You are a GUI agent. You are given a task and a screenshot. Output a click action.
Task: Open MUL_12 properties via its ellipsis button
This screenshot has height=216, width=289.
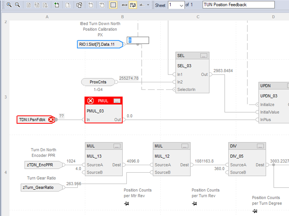point(185,146)
